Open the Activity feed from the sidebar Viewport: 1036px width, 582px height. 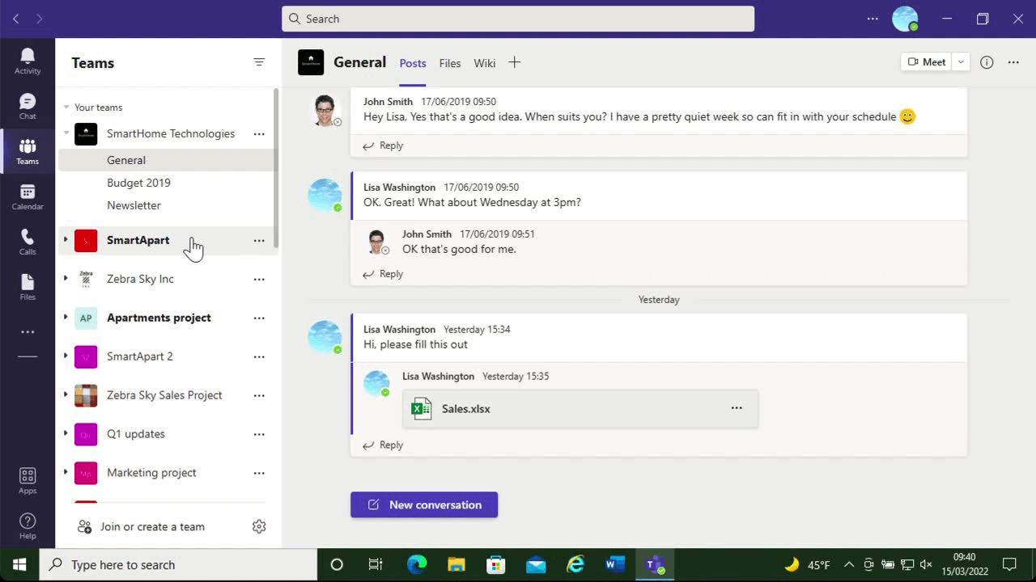click(27, 57)
